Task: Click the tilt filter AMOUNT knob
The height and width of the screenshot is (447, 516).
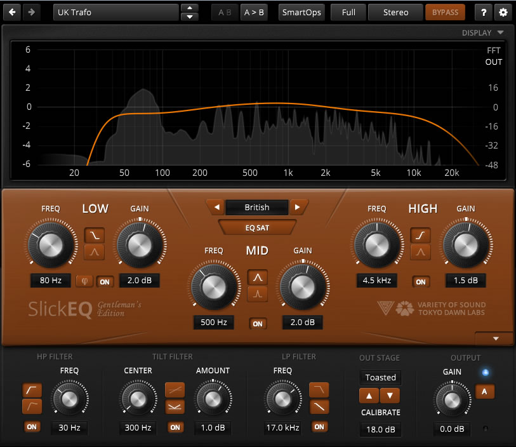Action: (x=213, y=399)
